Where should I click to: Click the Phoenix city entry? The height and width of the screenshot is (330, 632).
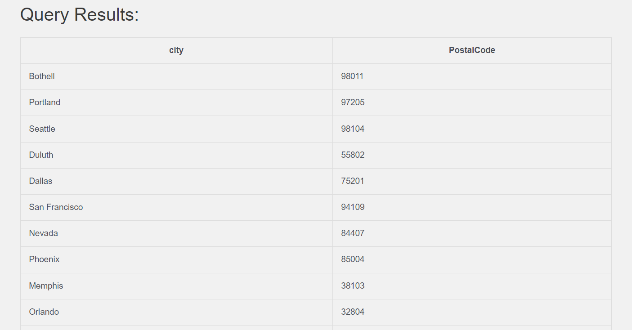(44, 259)
